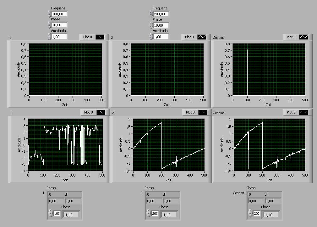Image resolution: width=317 pixels, height=227 pixels.
Task: Click the Zeit axis label under lower Gesamt graph
Action: click(269, 180)
